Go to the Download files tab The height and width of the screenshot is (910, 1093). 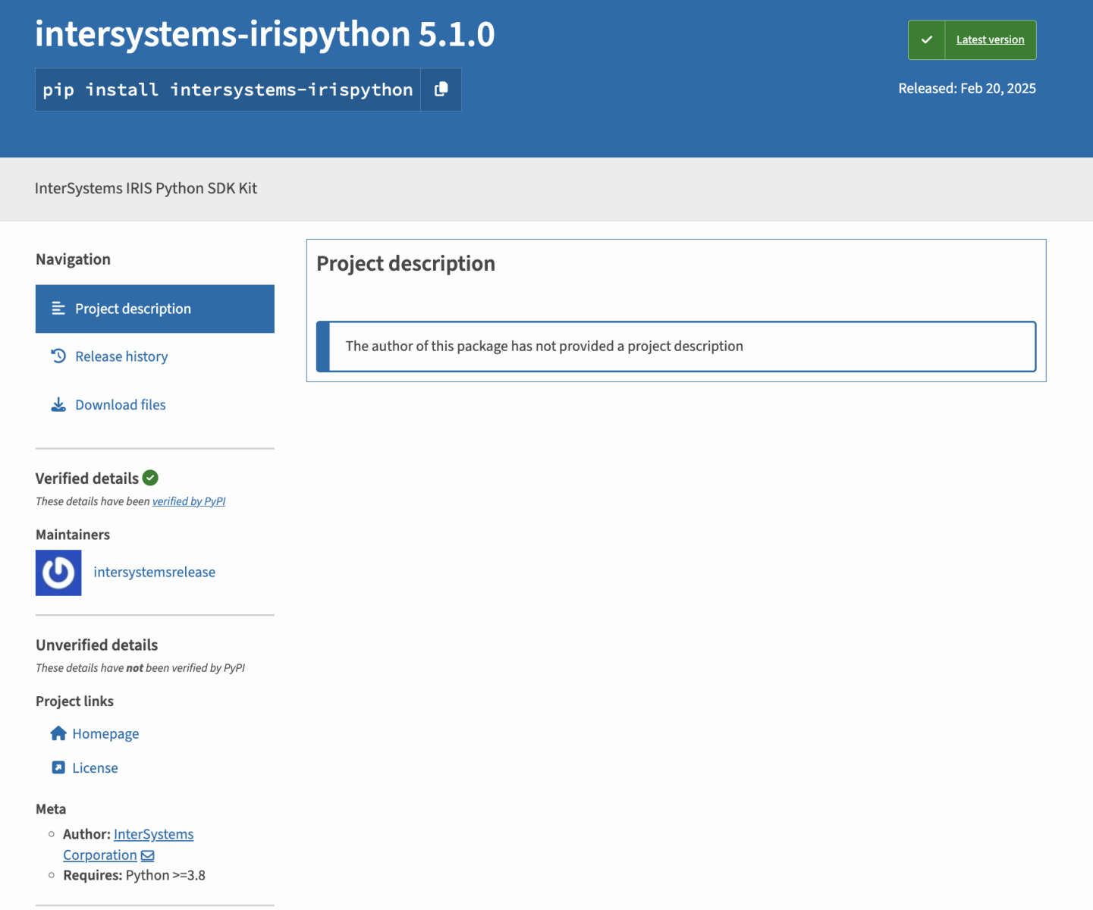point(120,405)
